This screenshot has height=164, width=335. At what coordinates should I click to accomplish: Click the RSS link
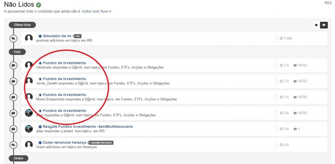click(x=328, y=3)
